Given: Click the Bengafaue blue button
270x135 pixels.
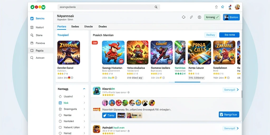Looking at the screenshot, I should 229,114.
